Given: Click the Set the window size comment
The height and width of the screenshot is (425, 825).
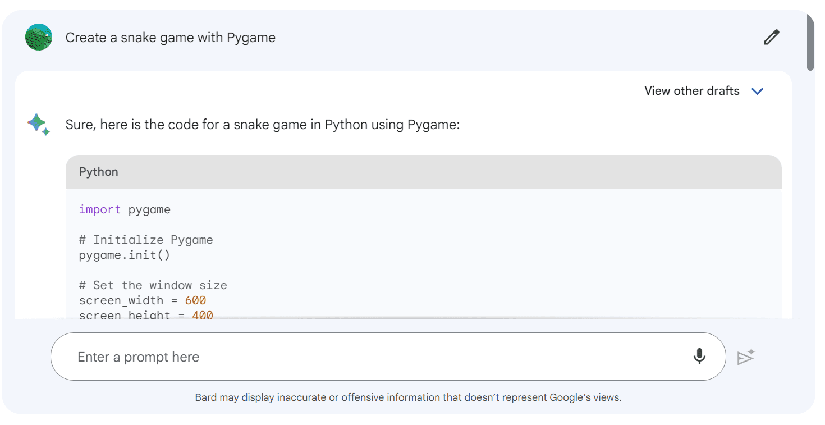Looking at the screenshot, I should pos(153,285).
